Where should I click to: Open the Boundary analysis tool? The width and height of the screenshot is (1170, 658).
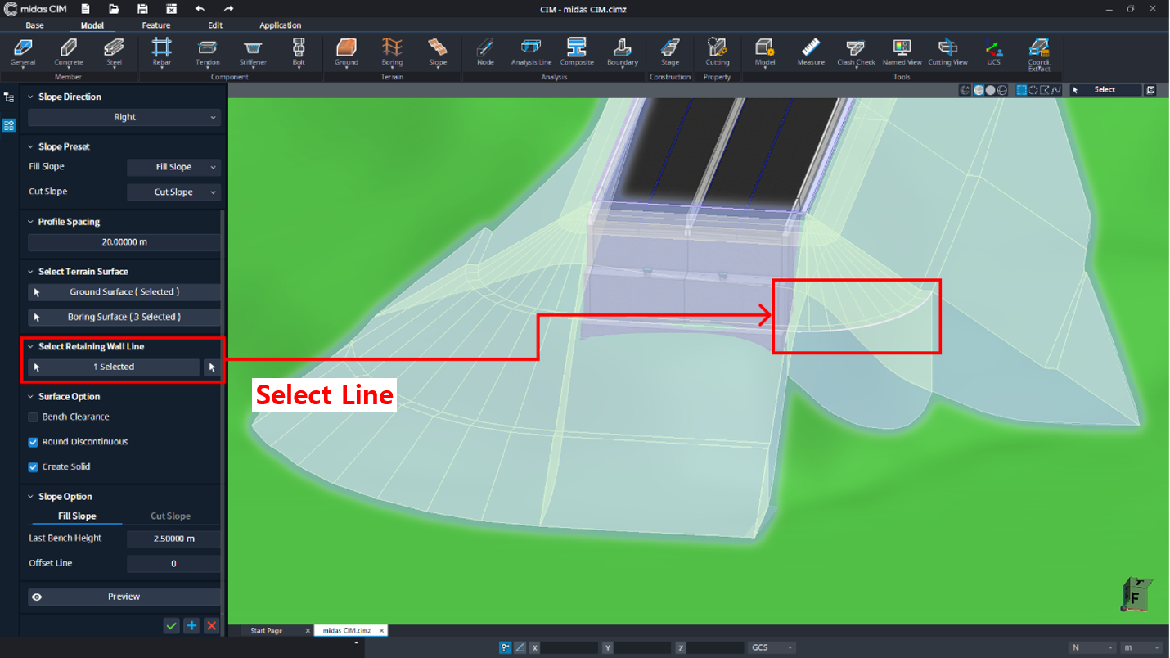click(x=622, y=51)
